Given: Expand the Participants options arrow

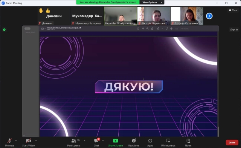Looking at the screenshot, I should click(84, 141).
